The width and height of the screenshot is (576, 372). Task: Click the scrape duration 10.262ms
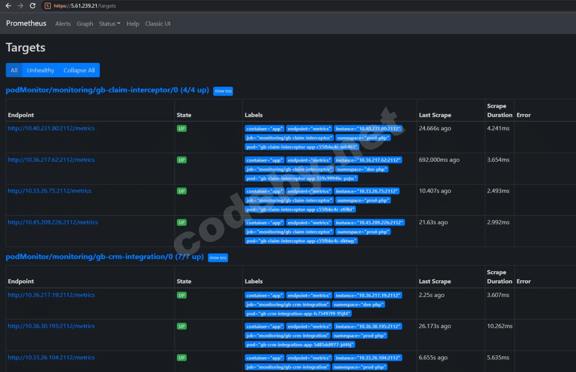point(499,326)
